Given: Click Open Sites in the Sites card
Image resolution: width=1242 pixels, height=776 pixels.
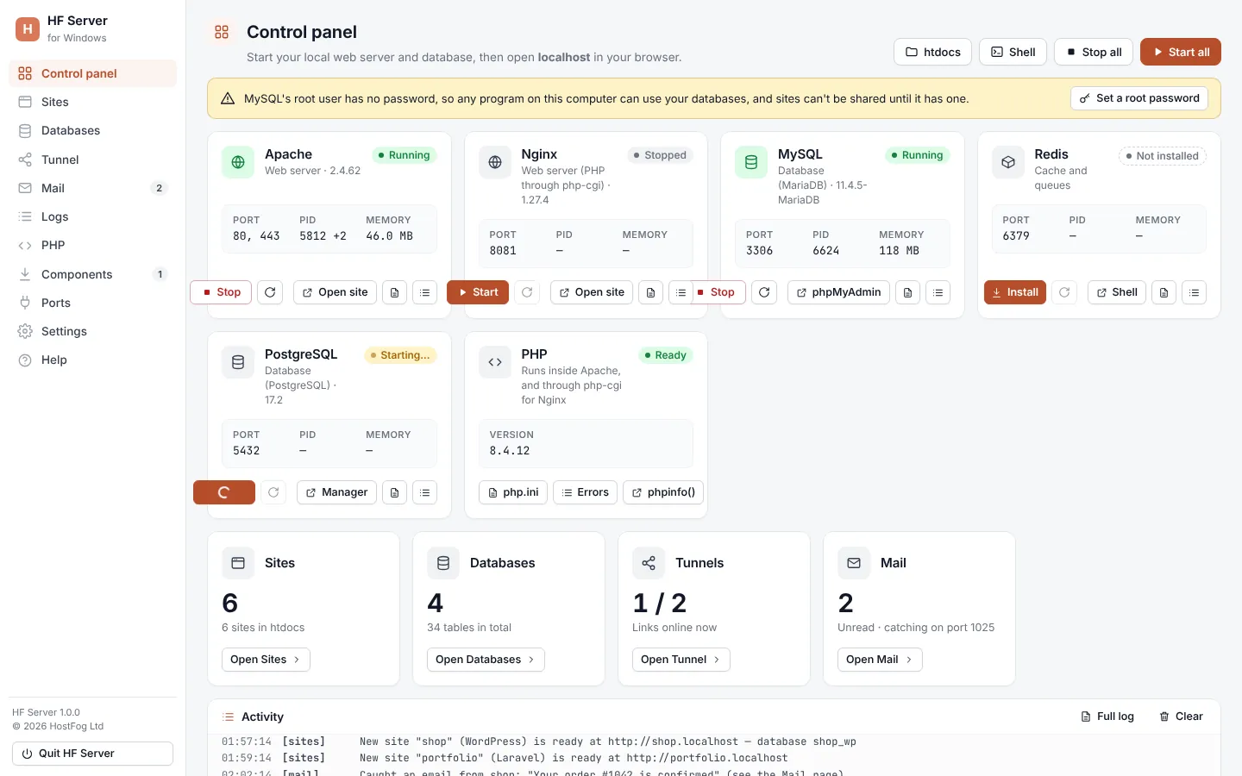Looking at the screenshot, I should 266,660.
